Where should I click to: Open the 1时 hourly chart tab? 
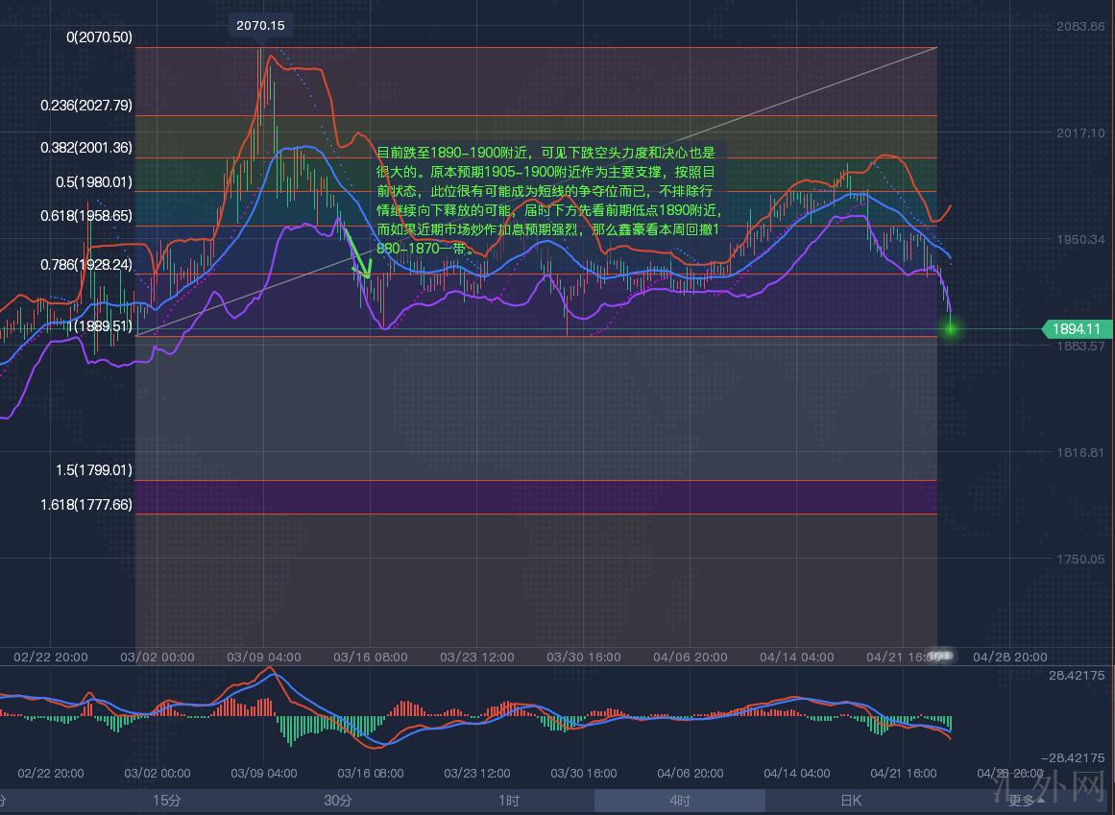509,801
